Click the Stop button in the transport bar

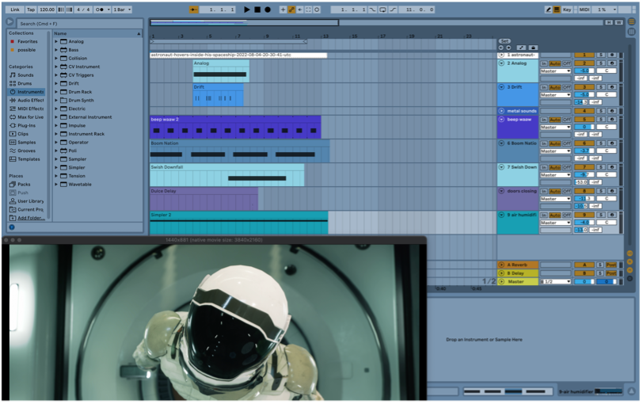pyautogui.click(x=257, y=10)
